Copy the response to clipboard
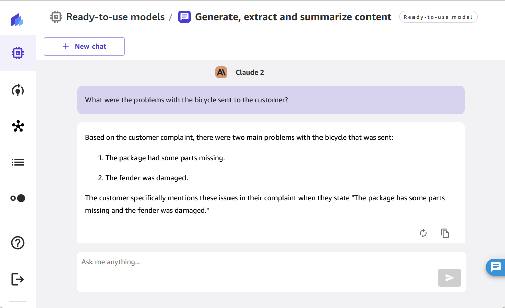 445,233
